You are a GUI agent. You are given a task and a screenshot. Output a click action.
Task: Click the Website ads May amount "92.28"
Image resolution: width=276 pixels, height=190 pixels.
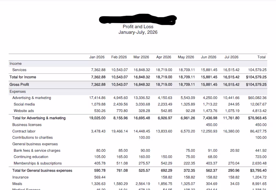click(190, 111)
